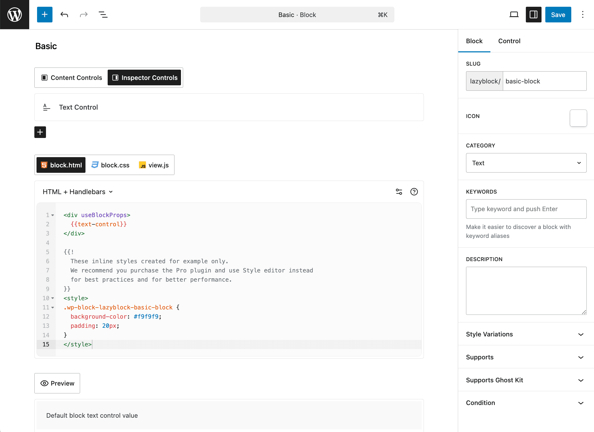
Task: Fold code at line 10 arrow
Action: (x=53, y=298)
